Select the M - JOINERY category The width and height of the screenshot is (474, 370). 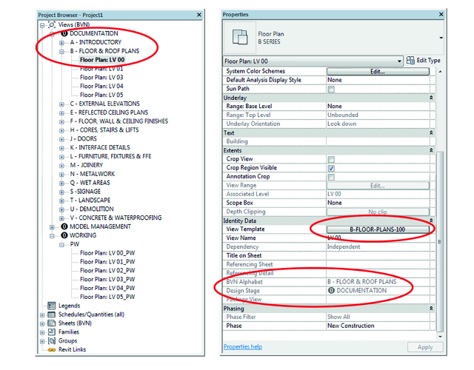click(87, 165)
